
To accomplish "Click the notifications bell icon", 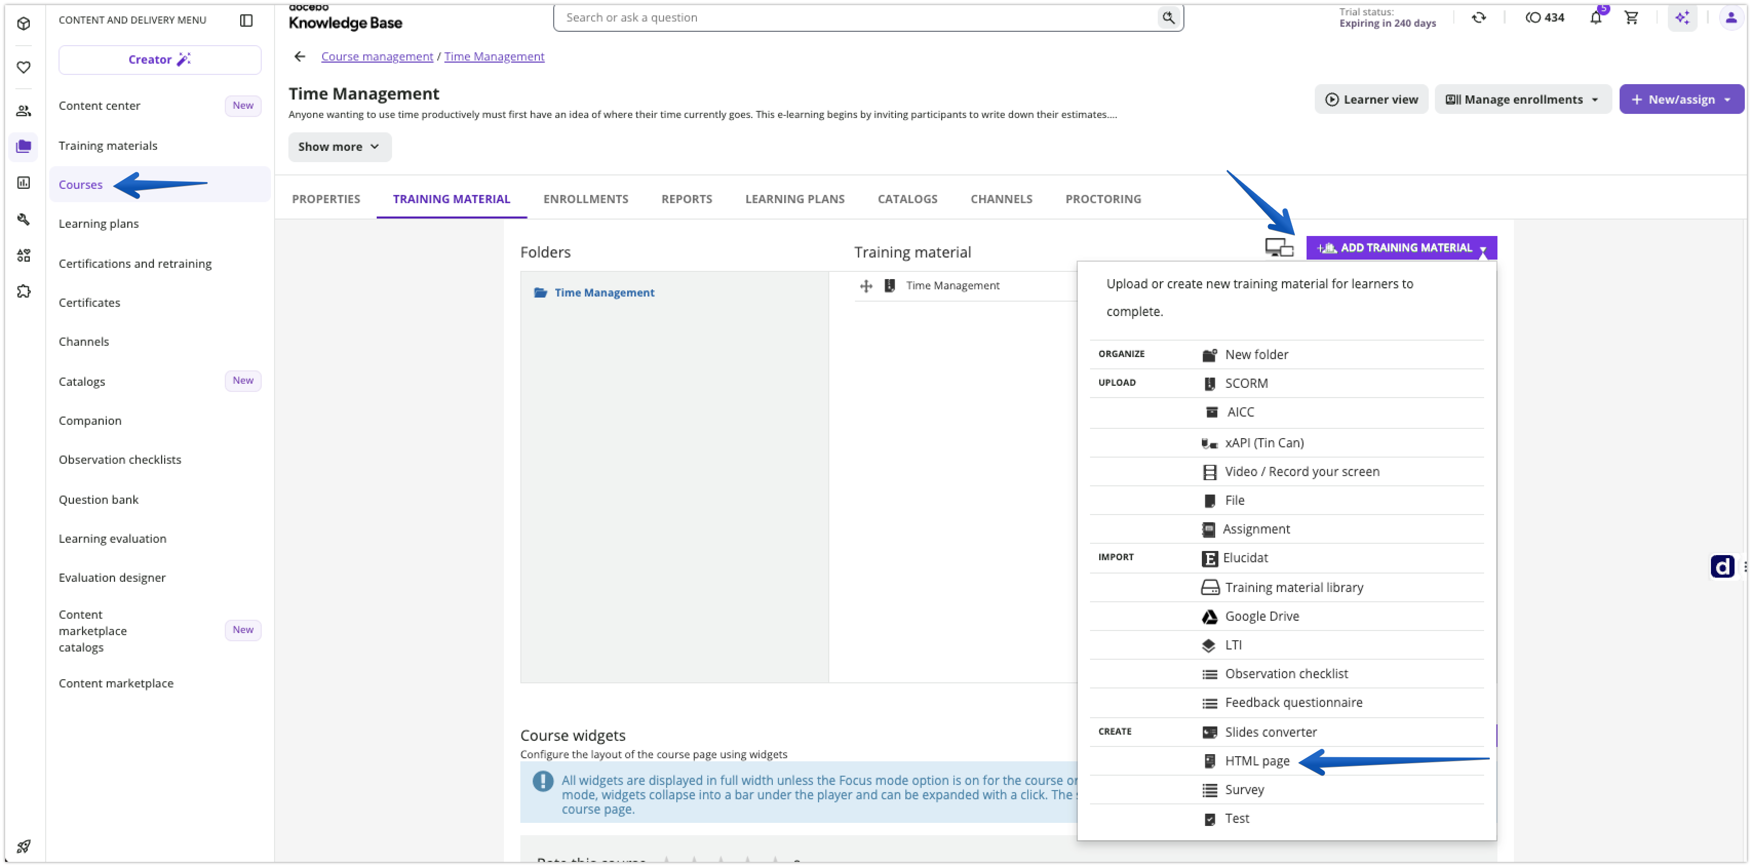I will [x=1595, y=17].
